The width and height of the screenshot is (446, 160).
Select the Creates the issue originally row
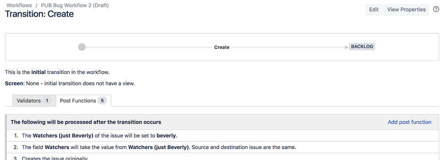point(223,157)
